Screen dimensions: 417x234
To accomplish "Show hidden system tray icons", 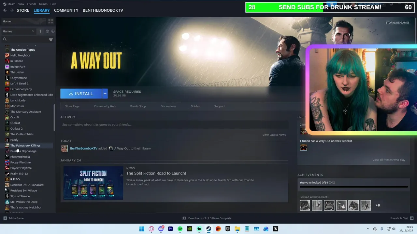I will [x=368, y=229].
